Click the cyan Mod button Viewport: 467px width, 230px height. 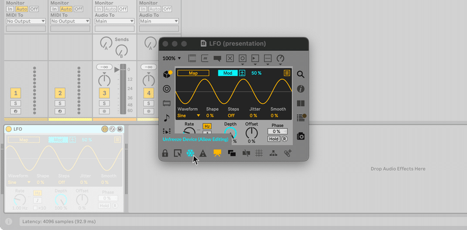coord(228,73)
